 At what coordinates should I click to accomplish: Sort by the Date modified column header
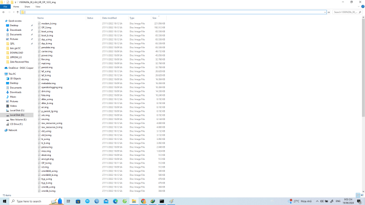[x=110, y=18]
